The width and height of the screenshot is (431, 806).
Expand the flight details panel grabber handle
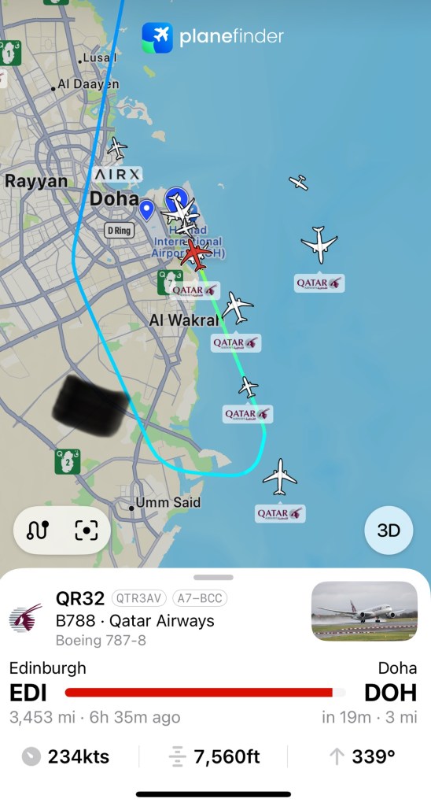[214, 577]
